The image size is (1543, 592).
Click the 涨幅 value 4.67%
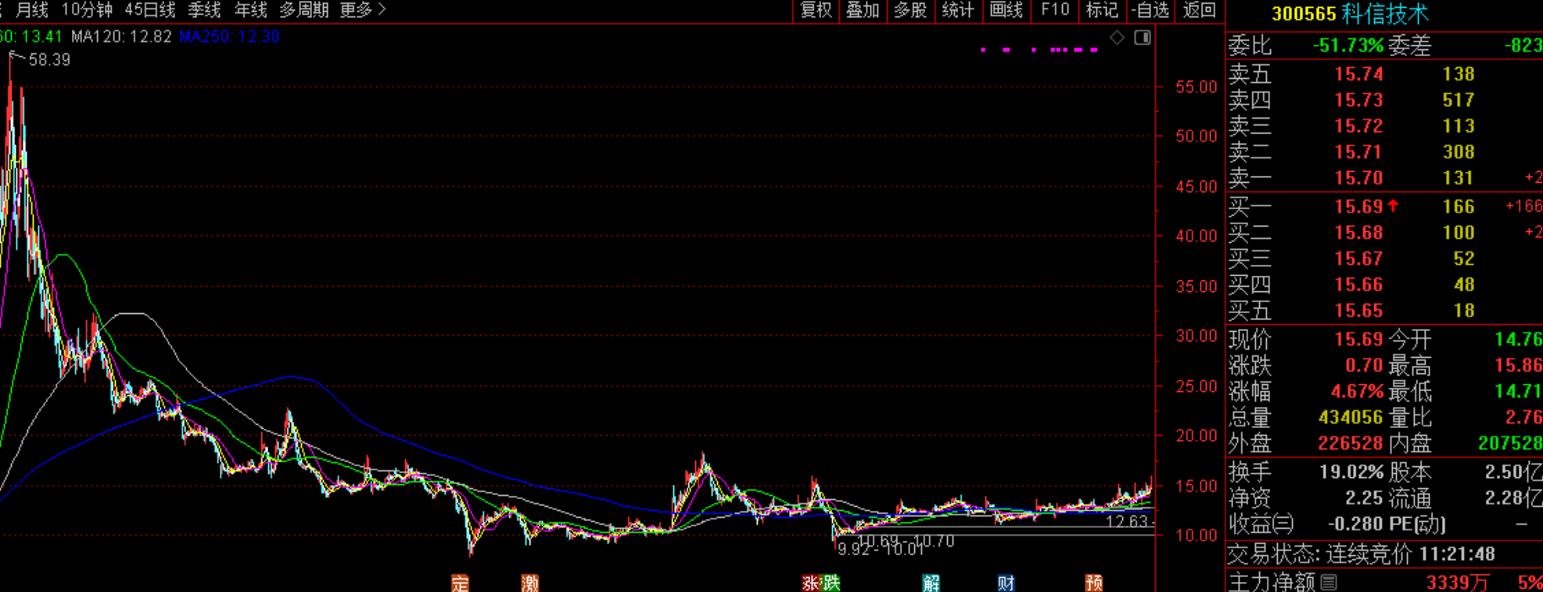pos(1358,391)
